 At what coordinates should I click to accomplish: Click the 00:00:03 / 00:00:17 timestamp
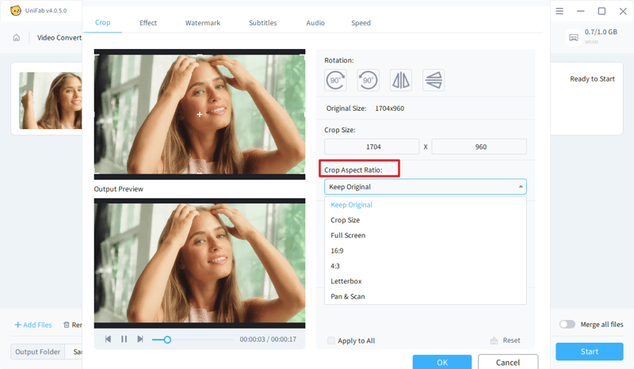tap(268, 340)
